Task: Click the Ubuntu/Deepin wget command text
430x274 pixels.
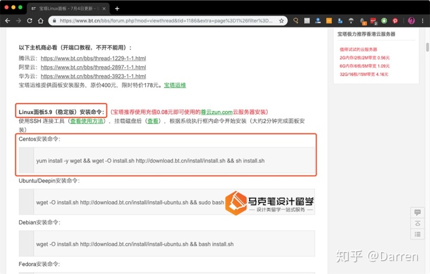Action: [130, 202]
